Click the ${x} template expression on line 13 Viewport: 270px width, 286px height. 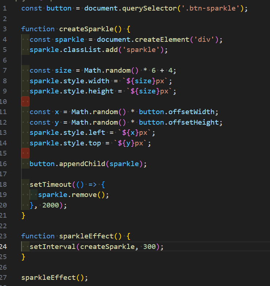tap(130, 133)
